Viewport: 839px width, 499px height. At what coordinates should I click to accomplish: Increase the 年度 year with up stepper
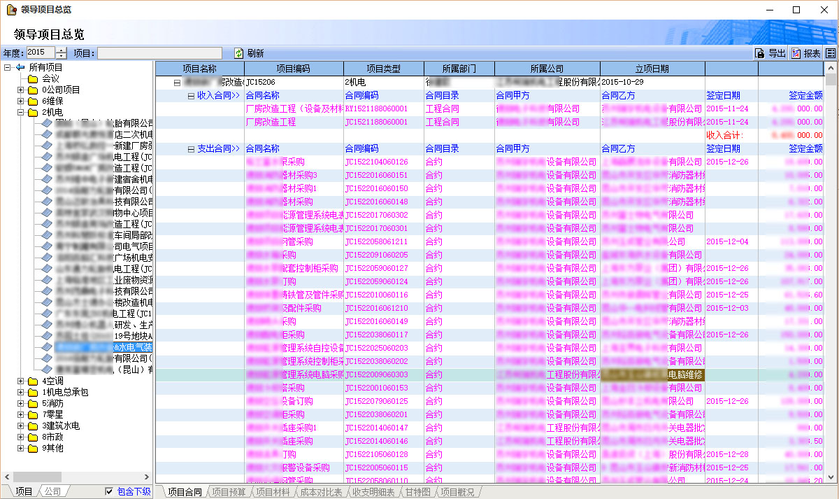[x=62, y=50]
